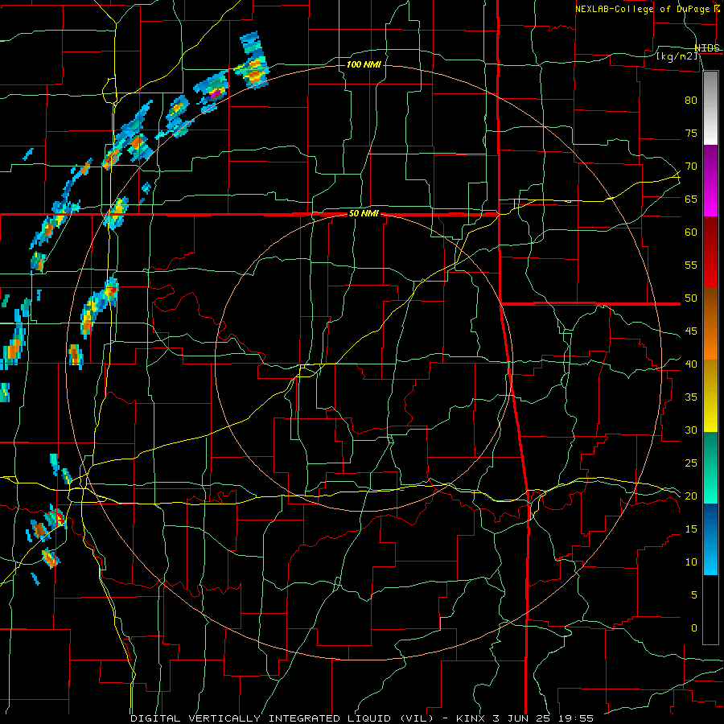This screenshot has width=724, height=724.
Task: Select the 70 legend value
Action: (x=691, y=167)
